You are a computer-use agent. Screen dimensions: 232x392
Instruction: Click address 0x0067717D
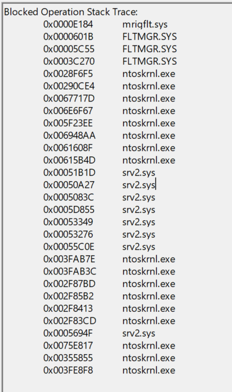tap(69, 98)
